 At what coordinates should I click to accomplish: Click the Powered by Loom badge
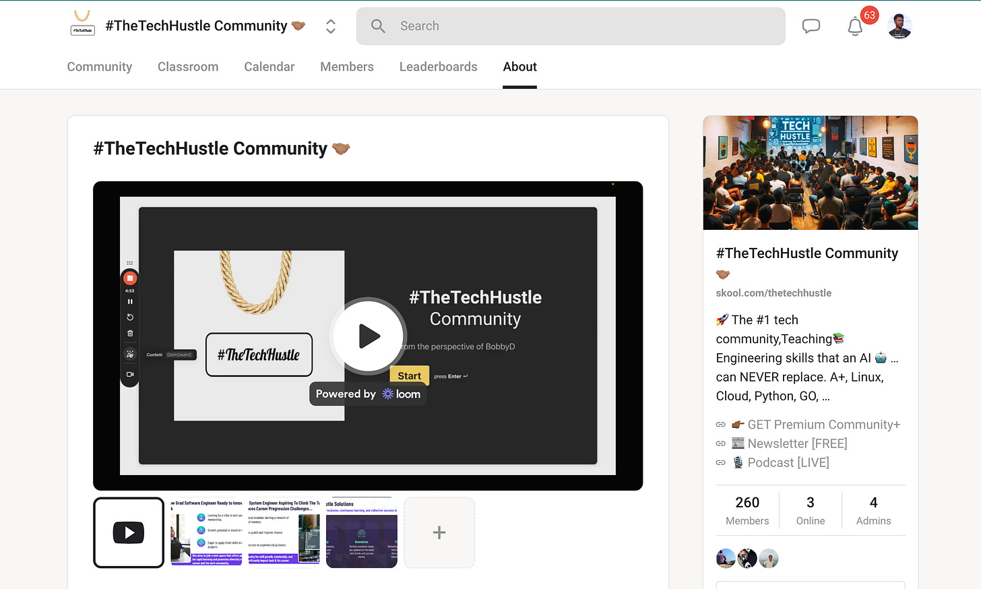click(368, 394)
